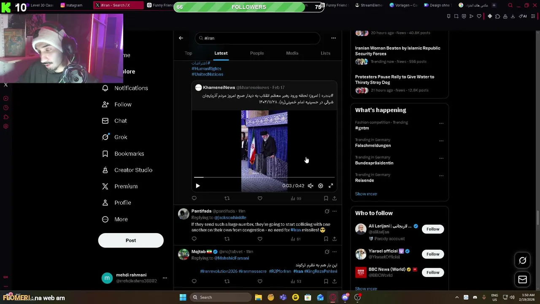This screenshot has height=304, width=540.
Task: Play the KhameneiNews video
Action: pyautogui.click(x=198, y=186)
